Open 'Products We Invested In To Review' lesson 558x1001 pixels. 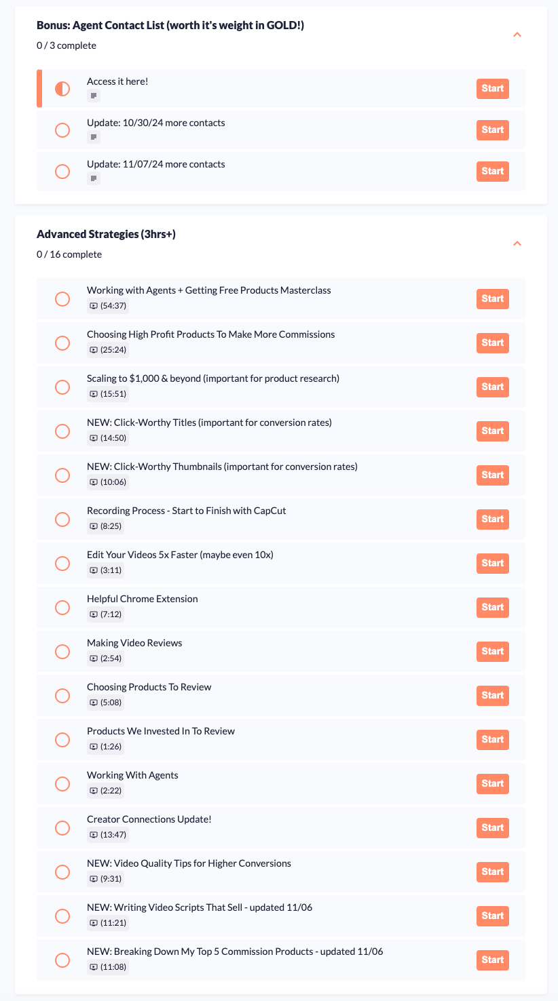pyautogui.click(x=492, y=740)
